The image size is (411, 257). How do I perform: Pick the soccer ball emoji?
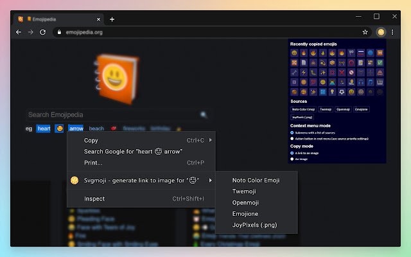(x=342, y=92)
